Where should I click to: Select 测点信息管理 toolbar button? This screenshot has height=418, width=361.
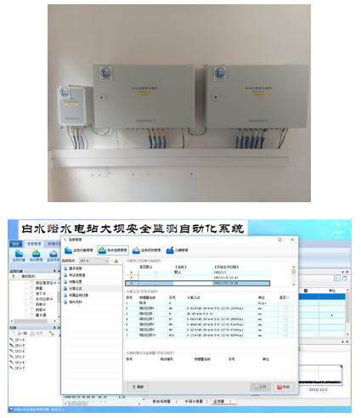click(x=113, y=250)
